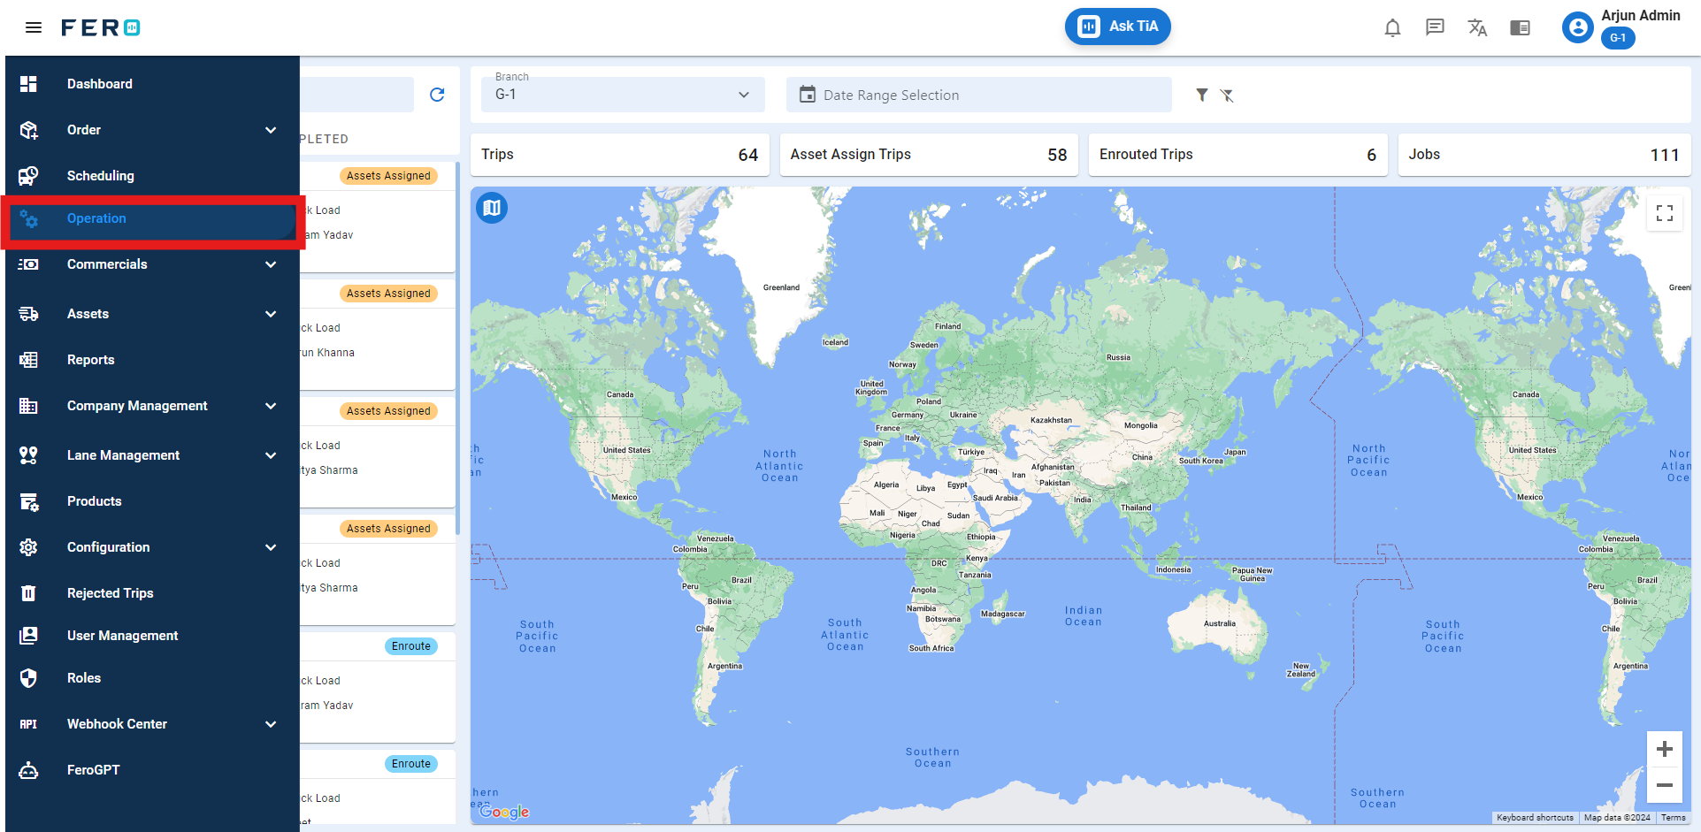Expand the Order submenu chevron
The height and width of the screenshot is (832, 1701).
point(271,130)
